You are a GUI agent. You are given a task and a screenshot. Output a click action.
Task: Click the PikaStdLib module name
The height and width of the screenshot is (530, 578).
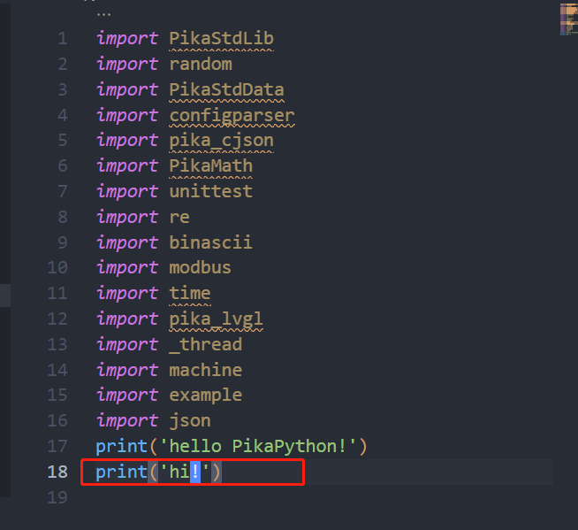[222, 38]
